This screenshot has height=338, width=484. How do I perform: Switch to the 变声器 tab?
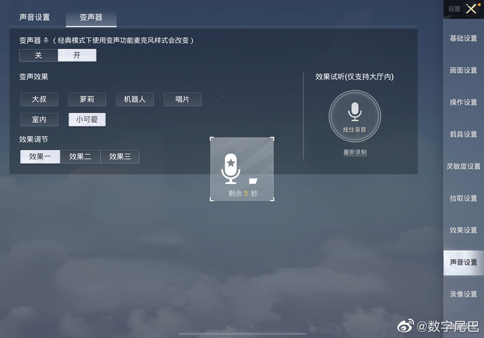tap(91, 17)
